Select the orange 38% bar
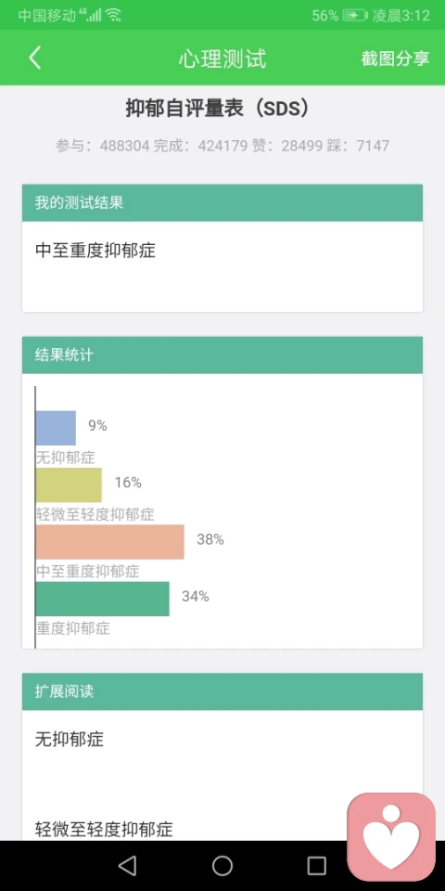Screen dimensions: 445x891 click(110, 541)
